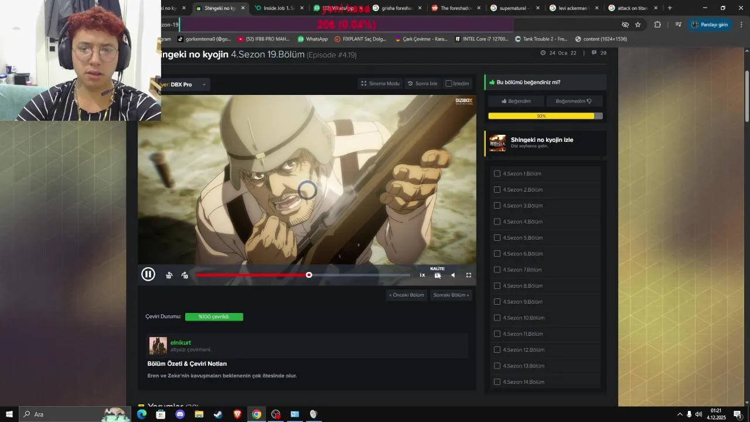Enter fullscreen mode in video player
The height and width of the screenshot is (422, 750).
point(468,275)
